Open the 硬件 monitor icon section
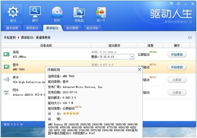 [x=35, y=14]
